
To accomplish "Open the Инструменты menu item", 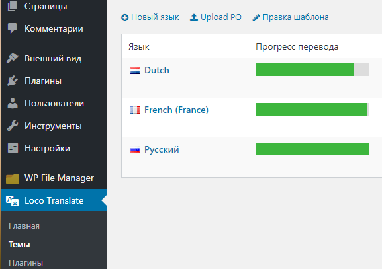I will click(x=54, y=126).
